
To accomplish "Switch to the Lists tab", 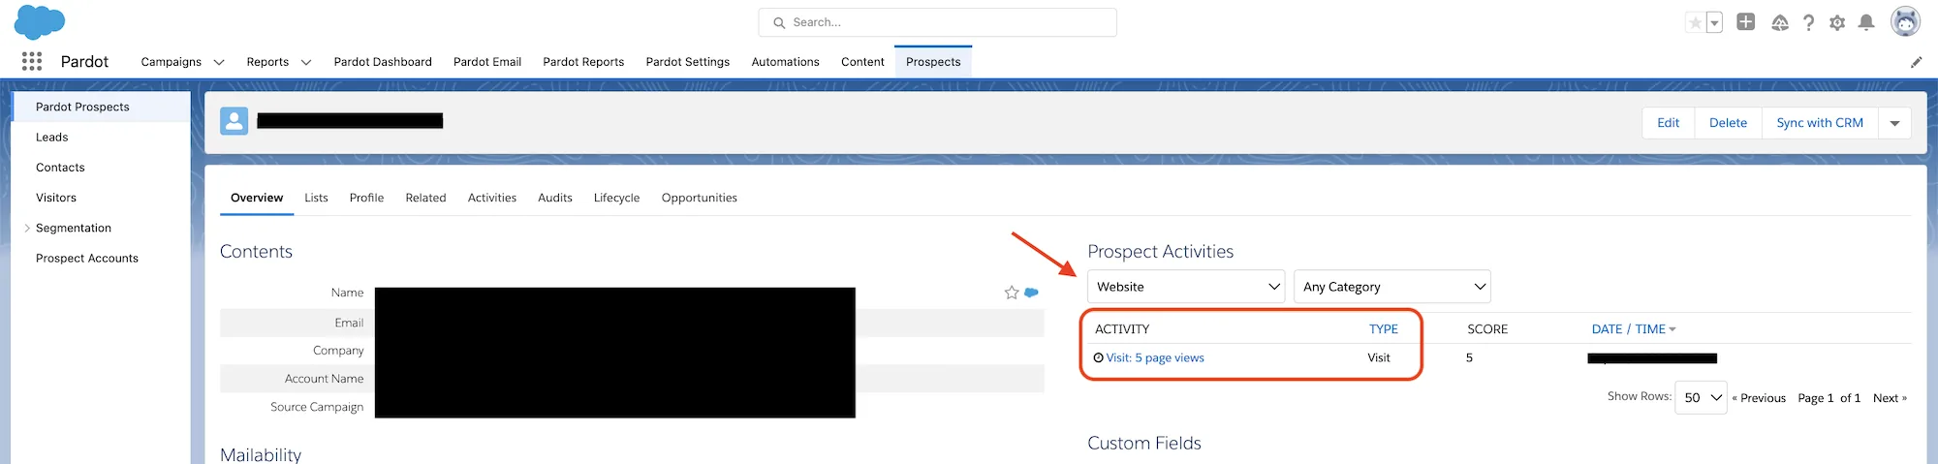I will [316, 198].
